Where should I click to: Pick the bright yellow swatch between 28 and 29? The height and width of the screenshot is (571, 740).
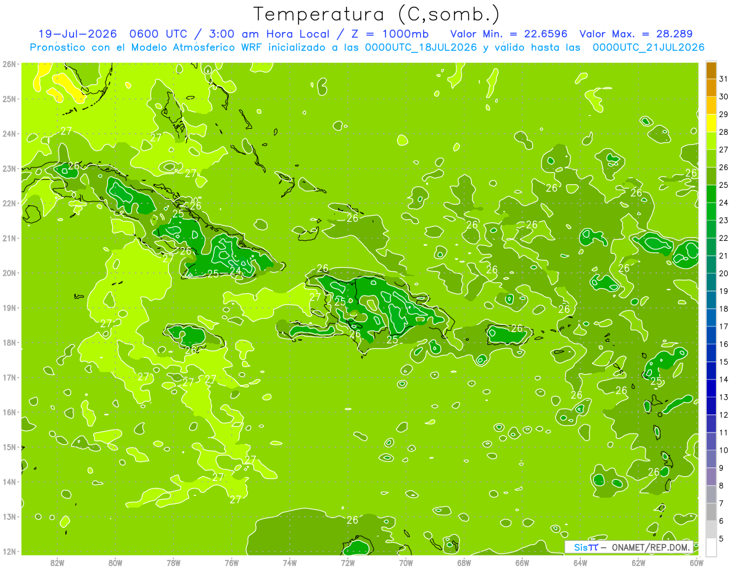[x=711, y=124]
